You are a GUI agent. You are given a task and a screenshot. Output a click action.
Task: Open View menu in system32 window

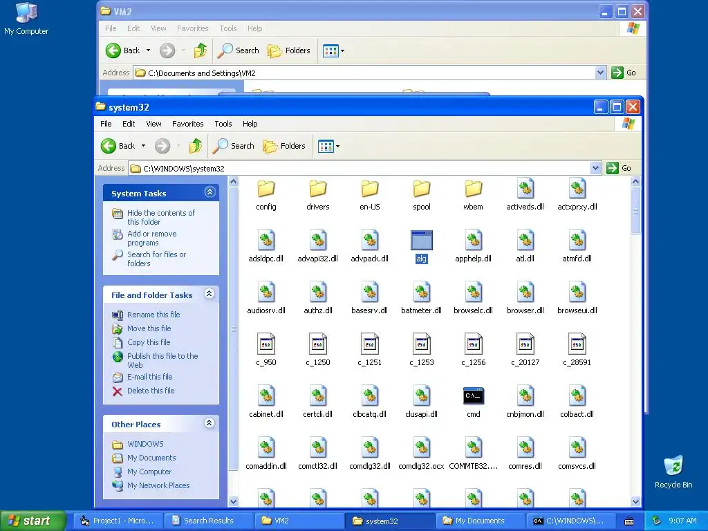(153, 124)
